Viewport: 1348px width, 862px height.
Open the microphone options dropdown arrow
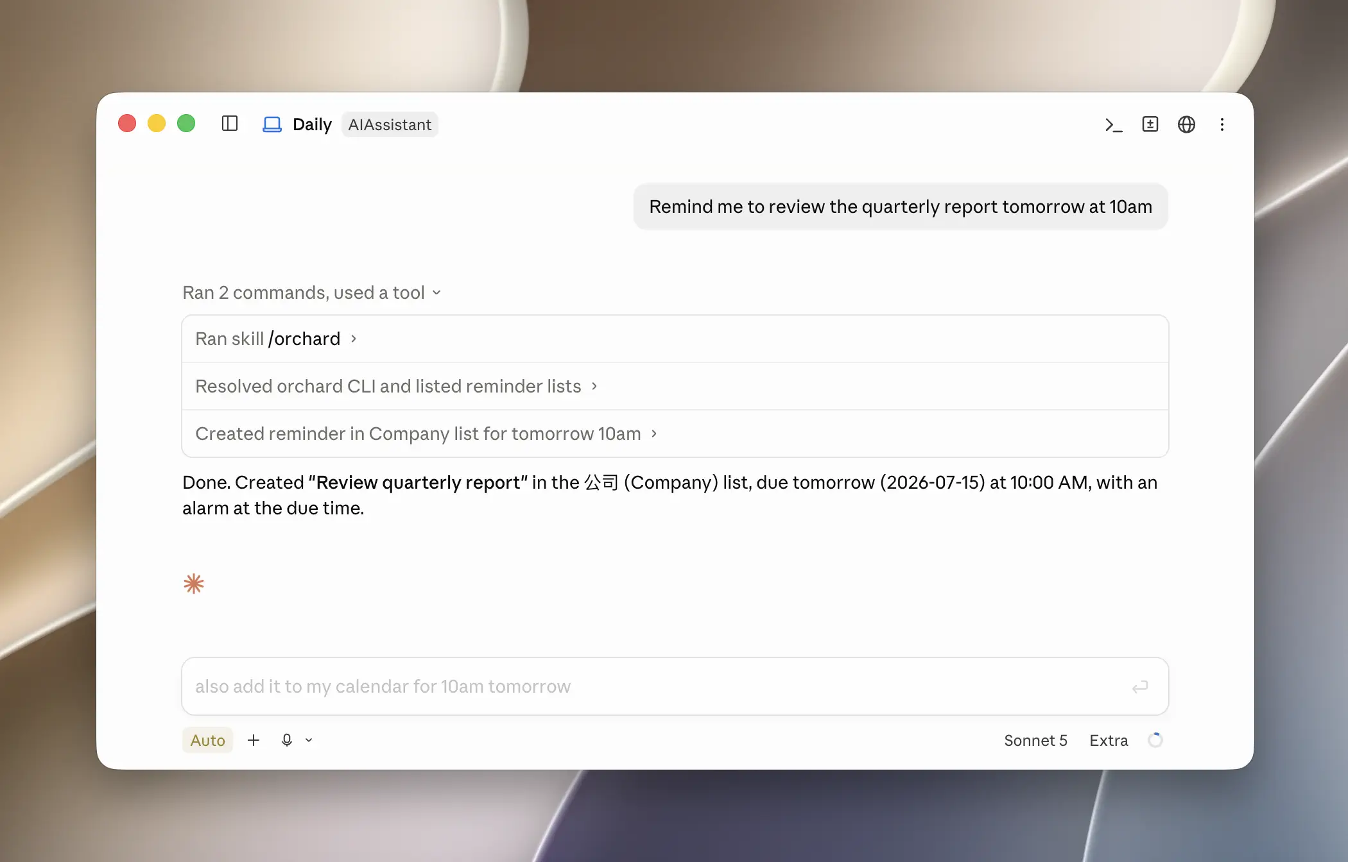pyautogui.click(x=309, y=740)
